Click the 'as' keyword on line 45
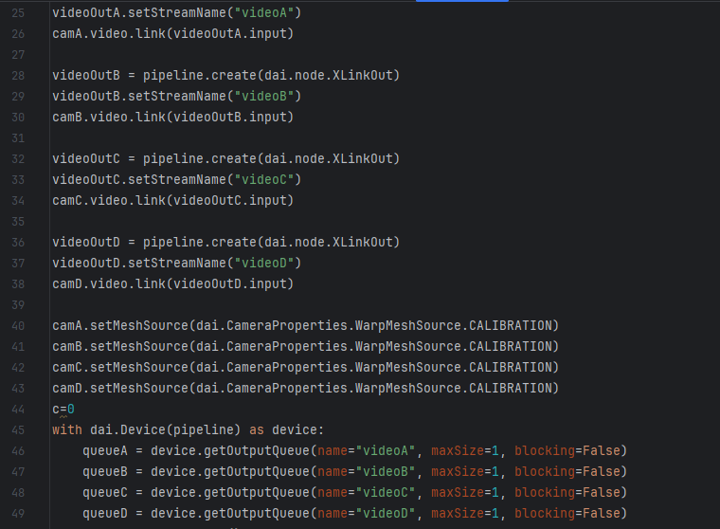720x529 pixels. (256, 430)
